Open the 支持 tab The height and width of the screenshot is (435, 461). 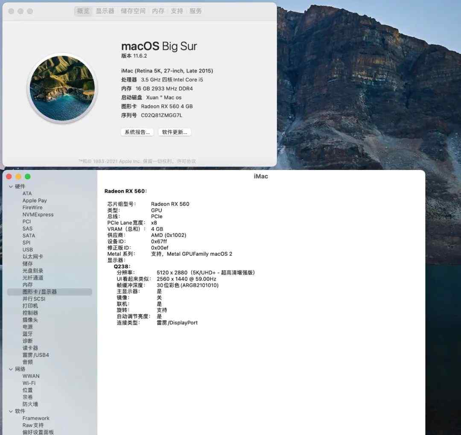click(x=177, y=11)
